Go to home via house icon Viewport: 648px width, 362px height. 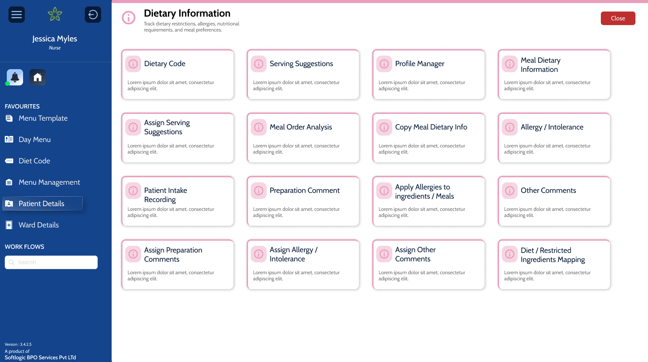click(x=38, y=77)
